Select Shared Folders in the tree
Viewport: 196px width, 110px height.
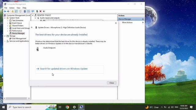tap(18, 26)
